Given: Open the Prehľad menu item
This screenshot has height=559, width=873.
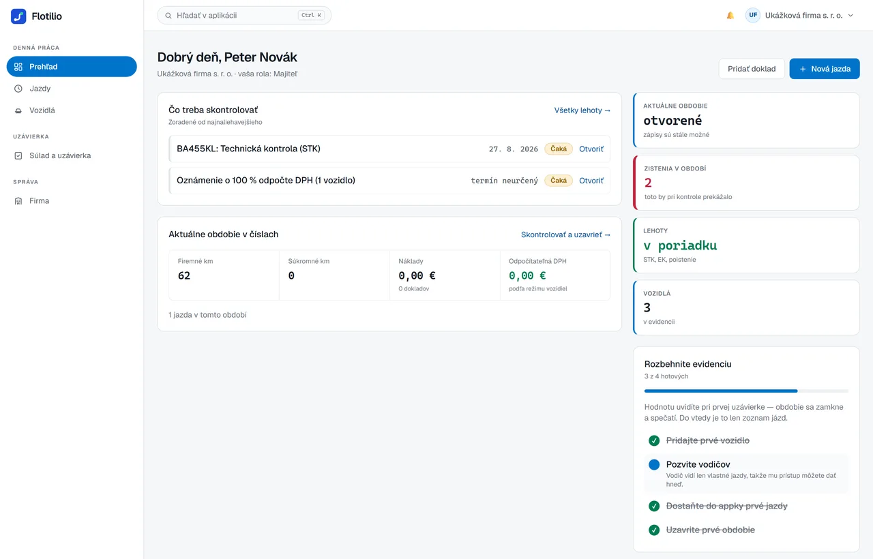Looking at the screenshot, I should tap(72, 67).
